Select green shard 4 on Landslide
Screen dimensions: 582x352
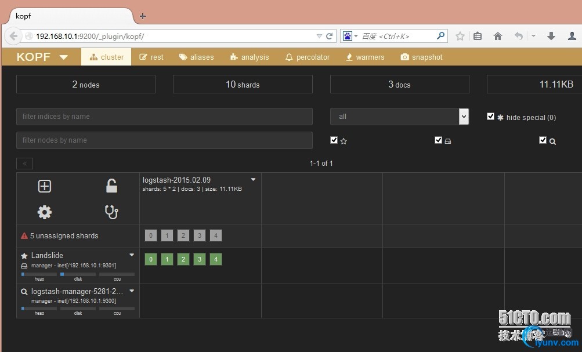(x=216, y=259)
